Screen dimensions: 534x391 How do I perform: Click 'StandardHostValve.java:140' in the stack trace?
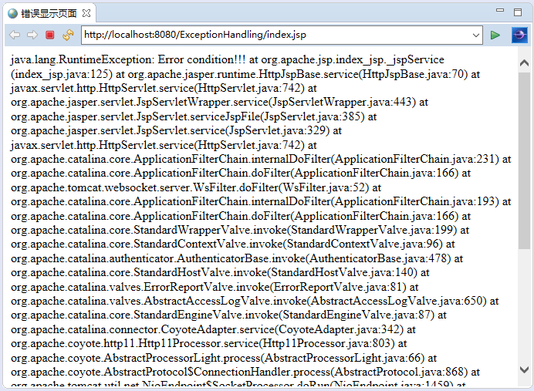(x=343, y=272)
